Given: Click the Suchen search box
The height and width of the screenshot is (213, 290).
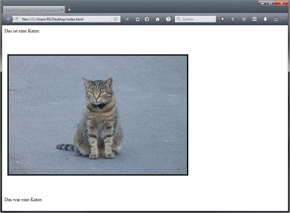Looking at the screenshot, I should [x=198, y=19].
